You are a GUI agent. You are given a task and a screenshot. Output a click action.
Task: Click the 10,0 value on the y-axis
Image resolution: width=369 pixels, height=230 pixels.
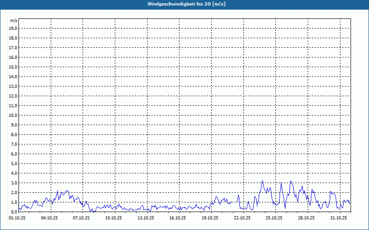point(13,115)
